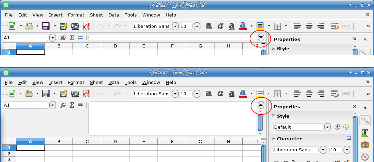Export as PDF icon in top window

[x=86, y=26]
